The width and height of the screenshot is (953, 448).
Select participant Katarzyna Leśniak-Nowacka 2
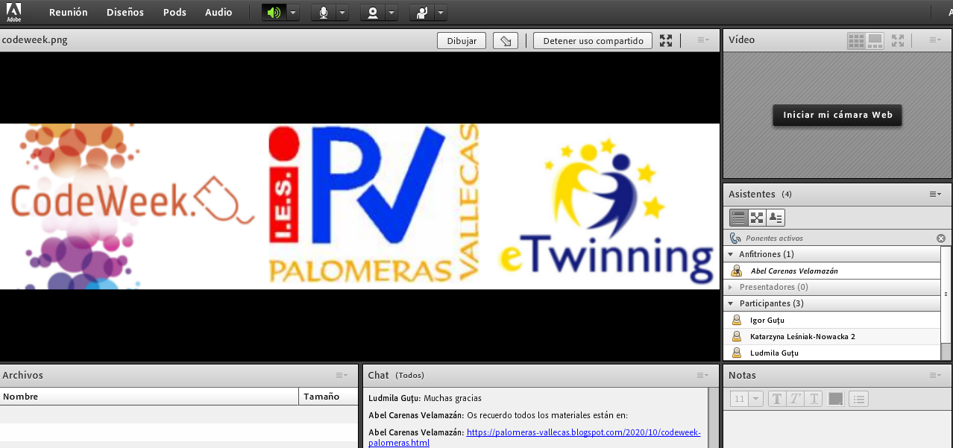831,337
